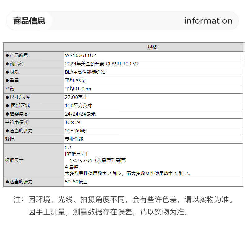Click the 24/24/24毫米 frame thickness value

coord(80,114)
